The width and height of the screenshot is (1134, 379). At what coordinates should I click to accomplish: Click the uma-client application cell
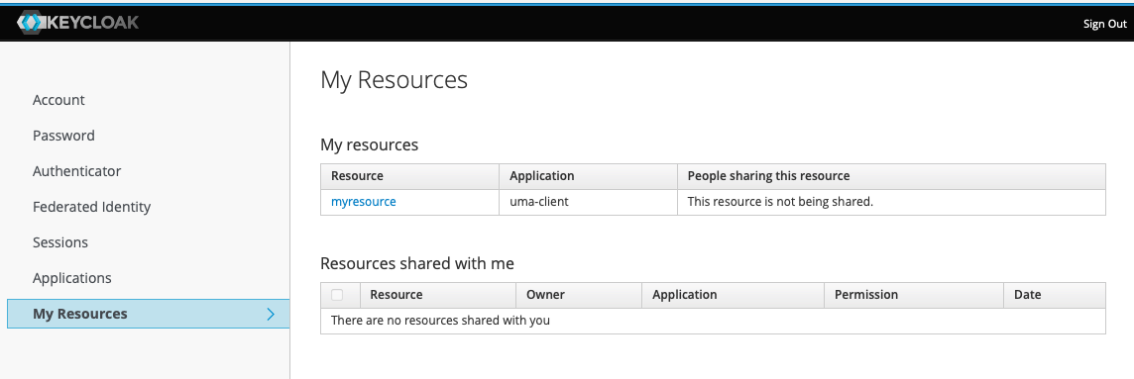pos(588,202)
